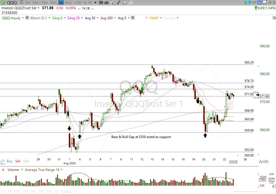The image size is (276, 194).
Task: Select the 3M range button
Action: 33,191
